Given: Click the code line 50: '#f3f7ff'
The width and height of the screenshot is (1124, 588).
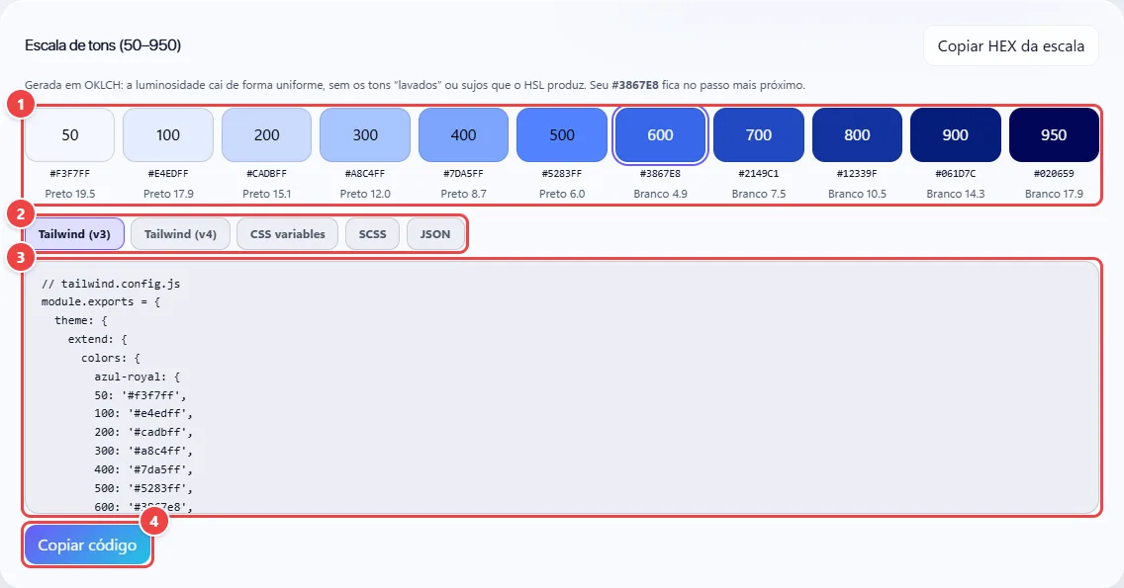Looking at the screenshot, I should click(x=140, y=395).
